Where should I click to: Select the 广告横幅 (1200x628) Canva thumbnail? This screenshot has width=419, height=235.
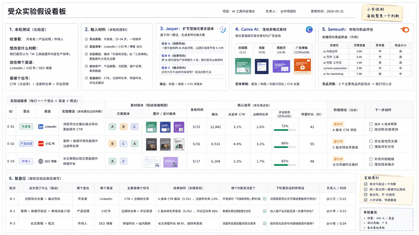tap(302, 66)
